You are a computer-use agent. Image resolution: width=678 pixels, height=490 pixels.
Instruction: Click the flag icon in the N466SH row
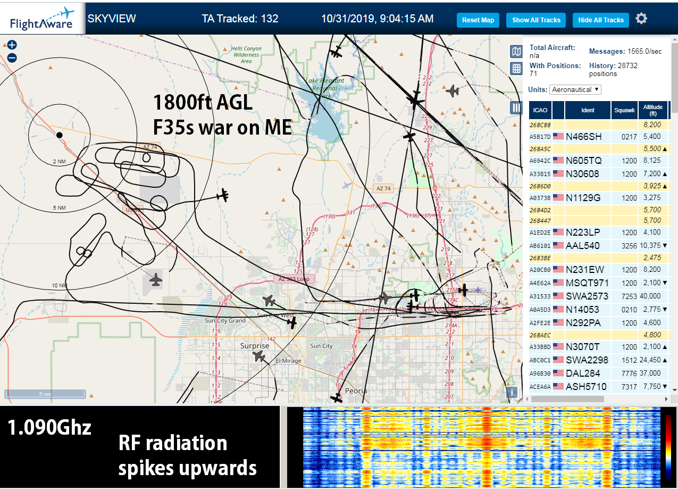coord(558,137)
